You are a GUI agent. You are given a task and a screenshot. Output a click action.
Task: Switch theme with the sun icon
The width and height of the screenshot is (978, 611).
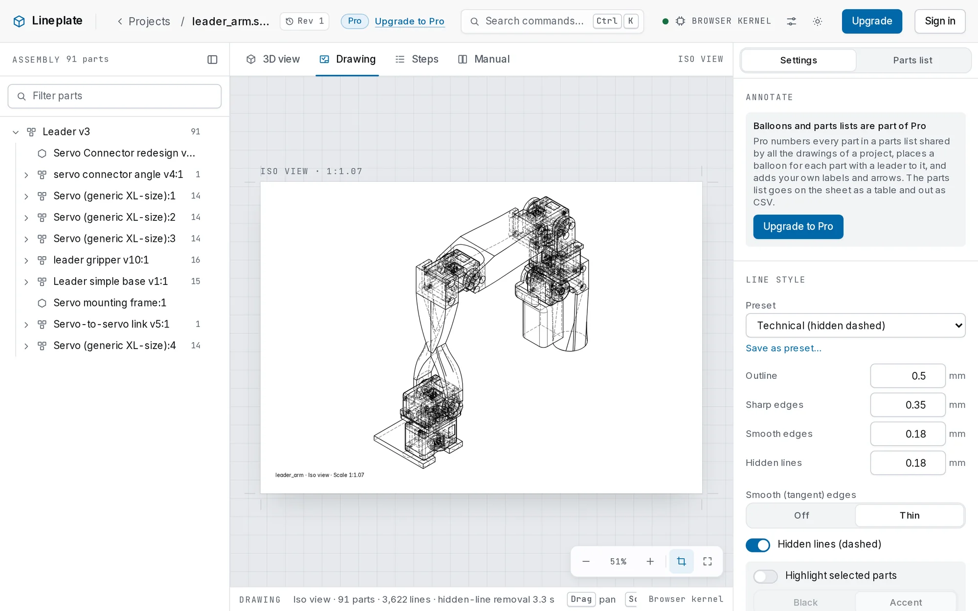(x=817, y=21)
